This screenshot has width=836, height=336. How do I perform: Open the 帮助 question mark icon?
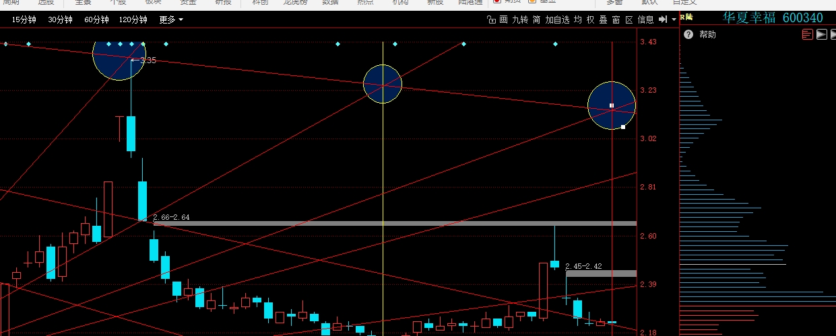688,34
